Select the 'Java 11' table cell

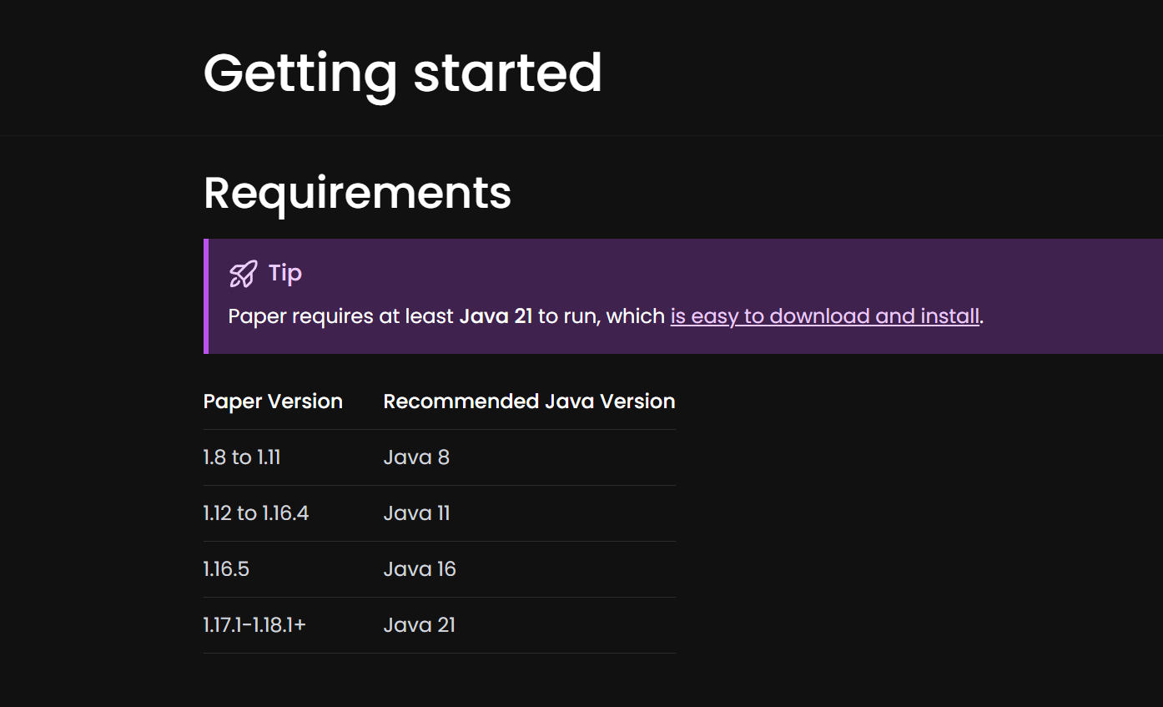416,513
